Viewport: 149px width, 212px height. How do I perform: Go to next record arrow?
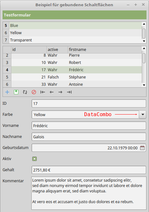coord(60,92)
